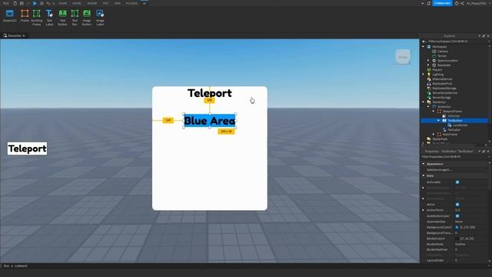Insert a Text Box element
492x277 pixels.
pyautogui.click(x=75, y=18)
